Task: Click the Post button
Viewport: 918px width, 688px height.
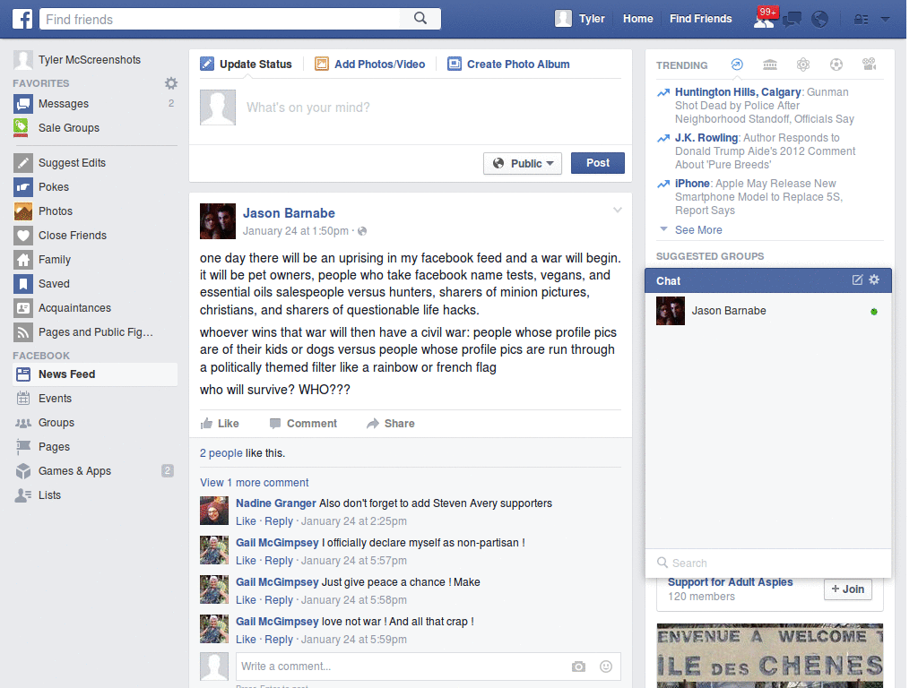Action: click(598, 163)
